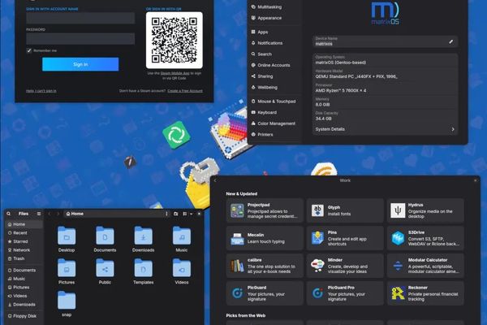Open Appearance in Settings sidebar
This screenshot has height=325, width=487.
click(275, 18)
